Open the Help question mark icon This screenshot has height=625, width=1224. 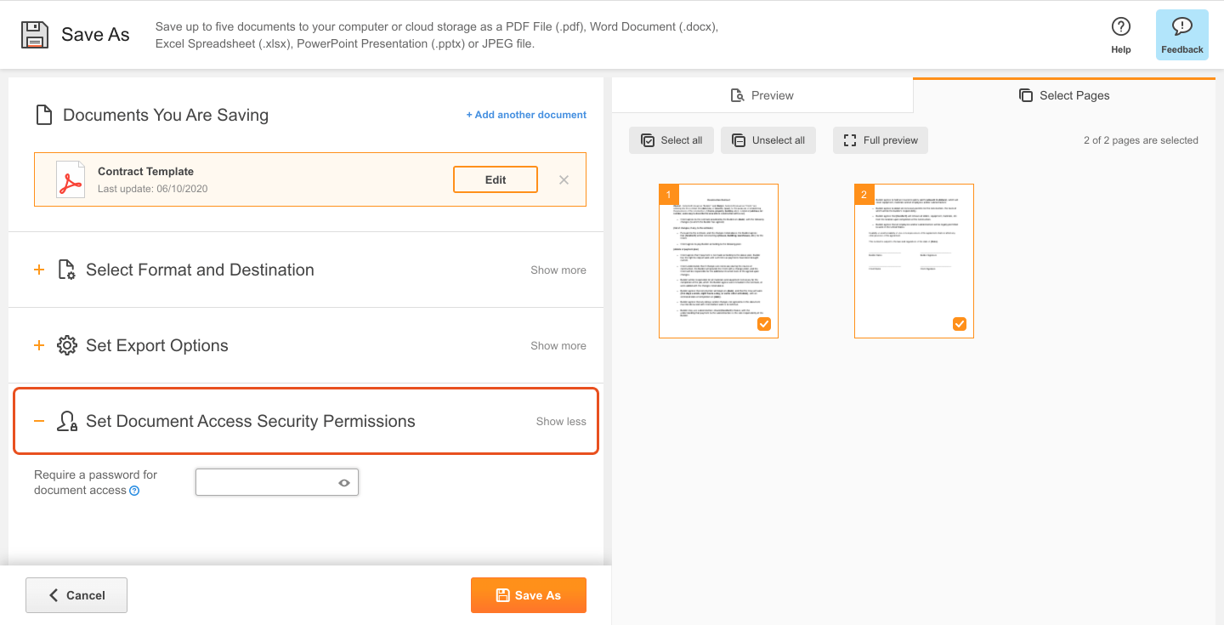pyautogui.click(x=1121, y=27)
